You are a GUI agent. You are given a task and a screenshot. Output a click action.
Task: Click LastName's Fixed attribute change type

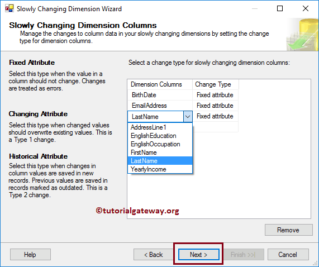[x=215, y=116]
